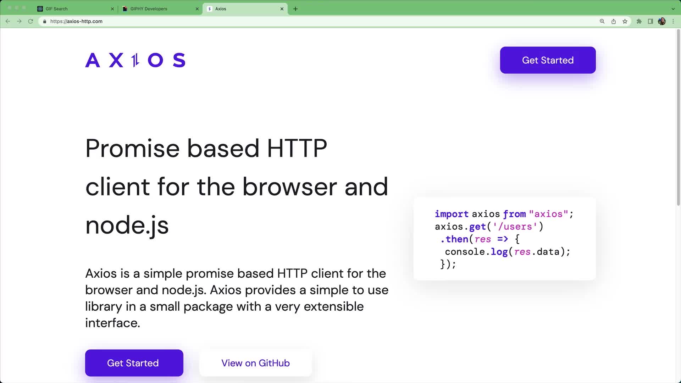The image size is (681, 383).
Task: Click the Axios logo
Action: point(135,60)
